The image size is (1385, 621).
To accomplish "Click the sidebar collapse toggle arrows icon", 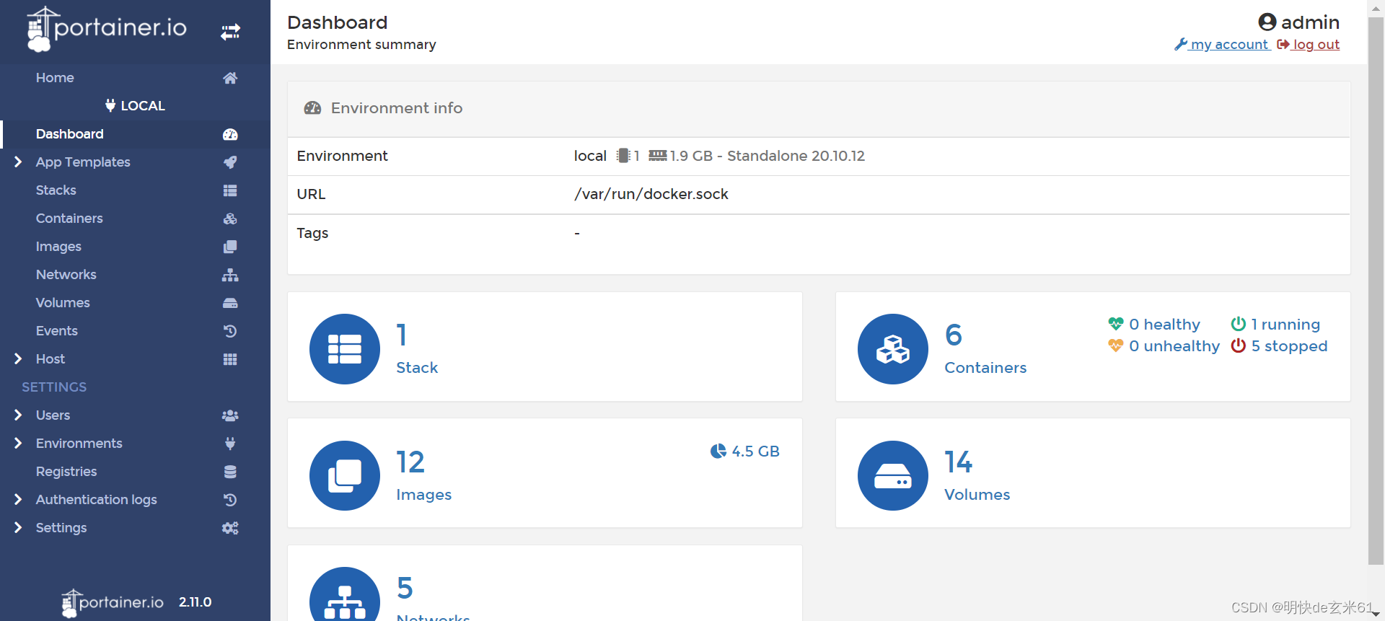I will tap(230, 32).
